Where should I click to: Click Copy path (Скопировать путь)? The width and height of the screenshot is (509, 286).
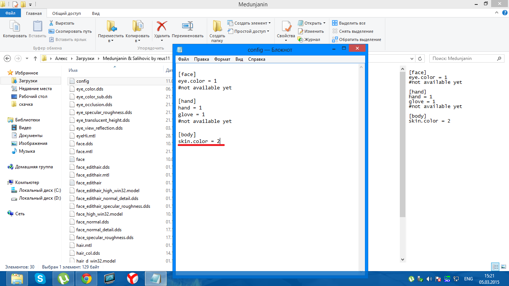click(x=70, y=31)
